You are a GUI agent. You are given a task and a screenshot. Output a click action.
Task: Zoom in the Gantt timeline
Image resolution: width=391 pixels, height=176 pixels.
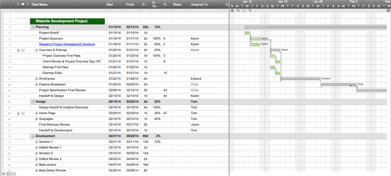pos(244,11)
